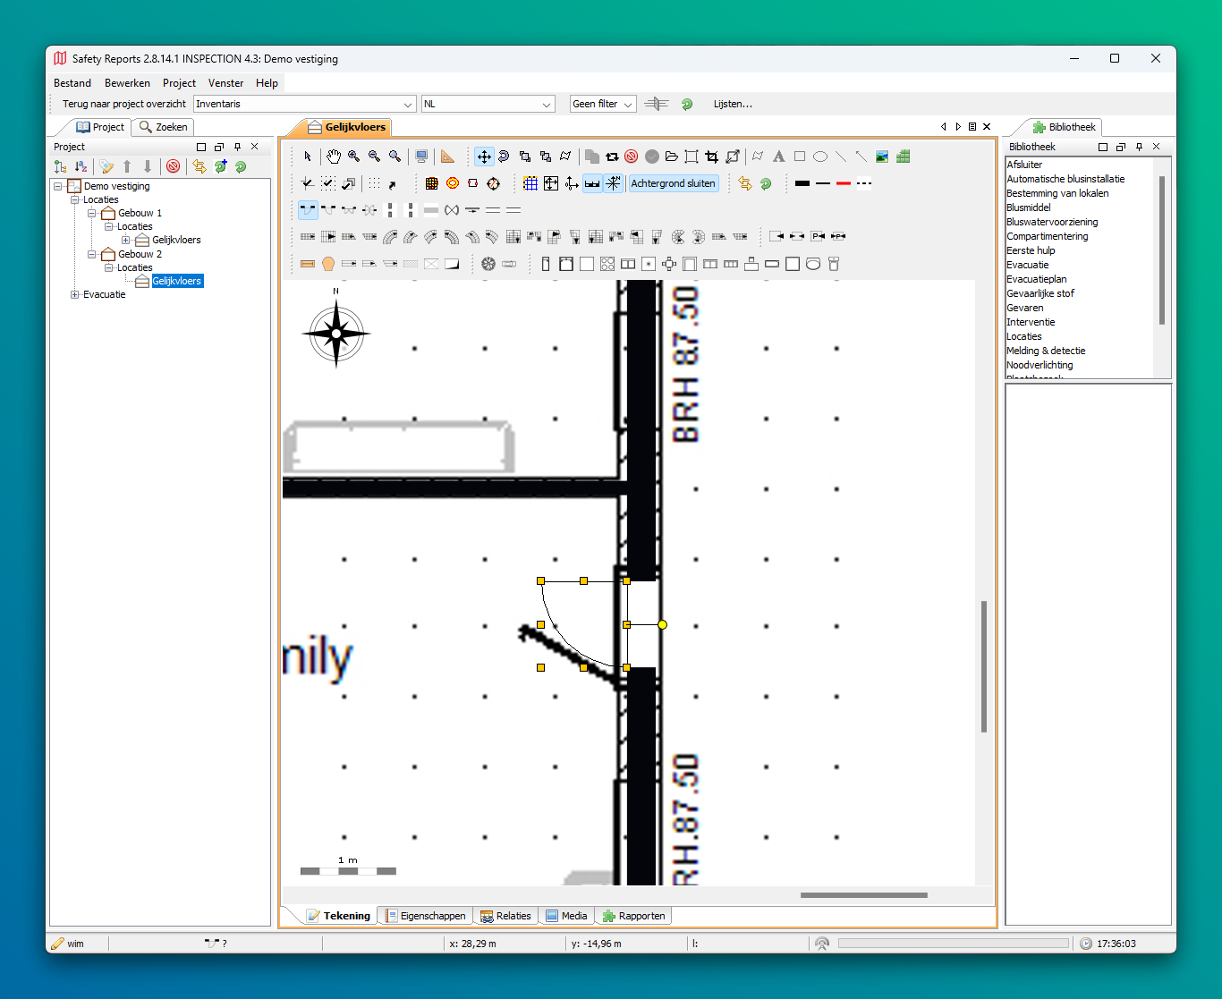Select the red line style swatch

[843, 183]
